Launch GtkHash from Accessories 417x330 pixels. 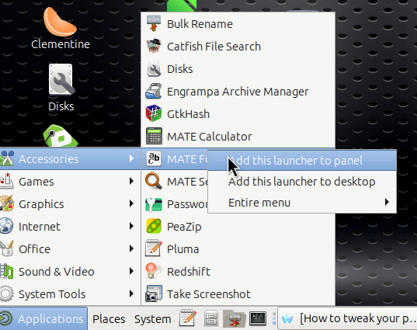point(238,114)
